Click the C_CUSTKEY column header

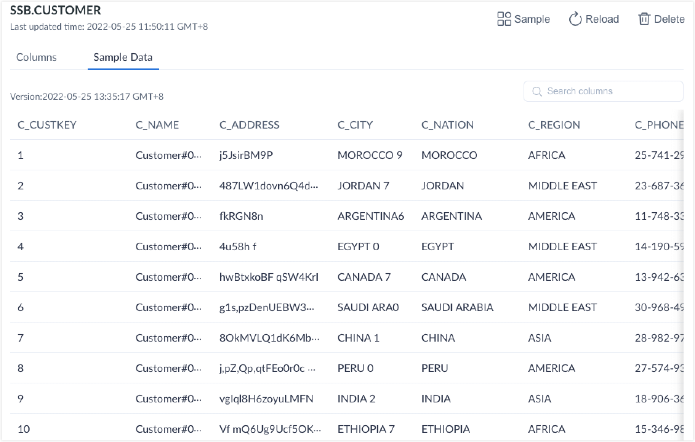pyautogui.click(x=47, y=125)
